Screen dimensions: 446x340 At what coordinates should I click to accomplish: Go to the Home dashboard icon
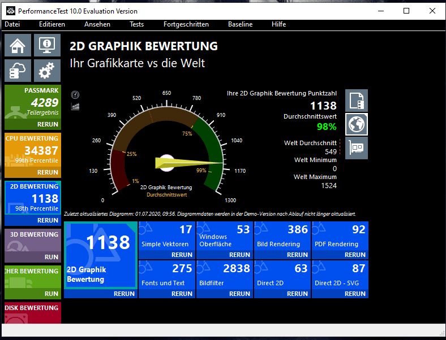point(18,45)
